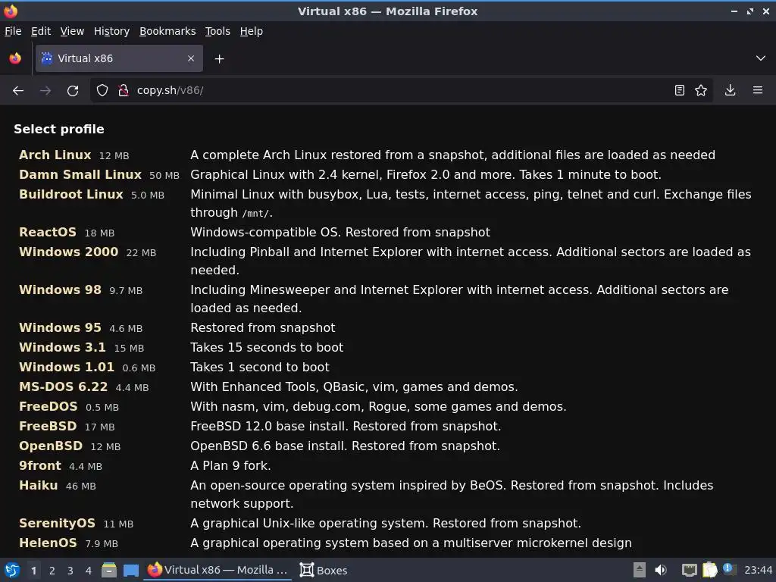This screenshot has width=776, height=582.
Task: Launch the ReactOS profile
Action: (48, 232)
